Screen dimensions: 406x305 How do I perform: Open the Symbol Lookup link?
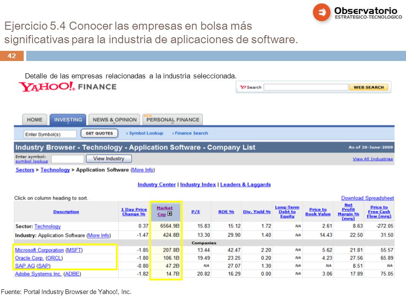point(146,133)
